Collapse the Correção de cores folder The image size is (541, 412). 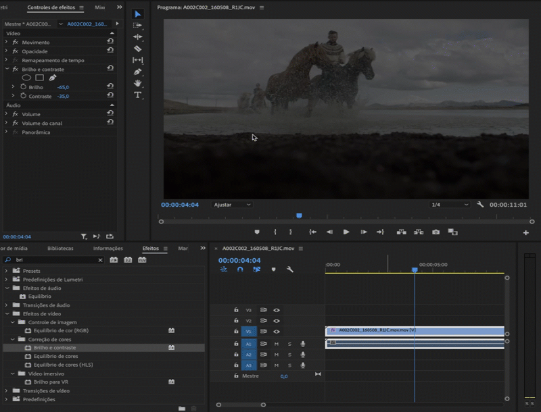[x=14, y=339]
